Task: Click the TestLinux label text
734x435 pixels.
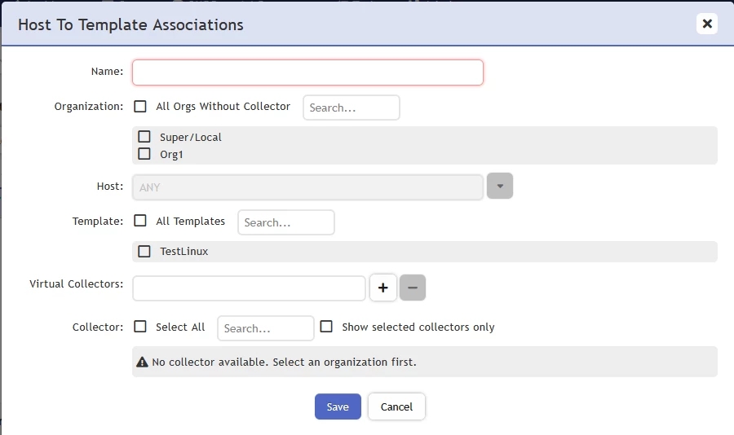Action: (x=184, y=251)
